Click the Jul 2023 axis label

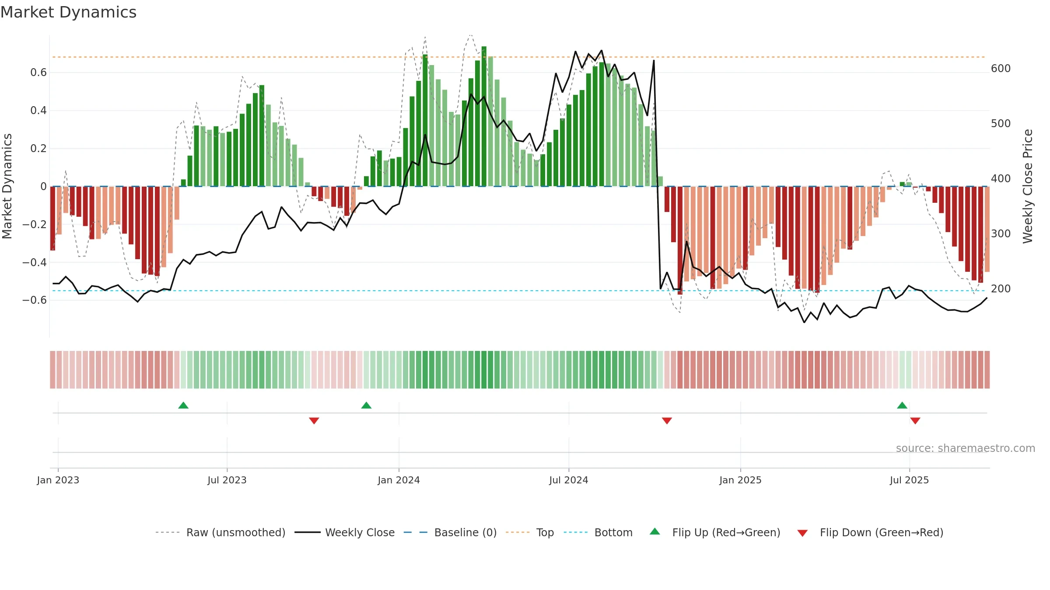[227, 480]
